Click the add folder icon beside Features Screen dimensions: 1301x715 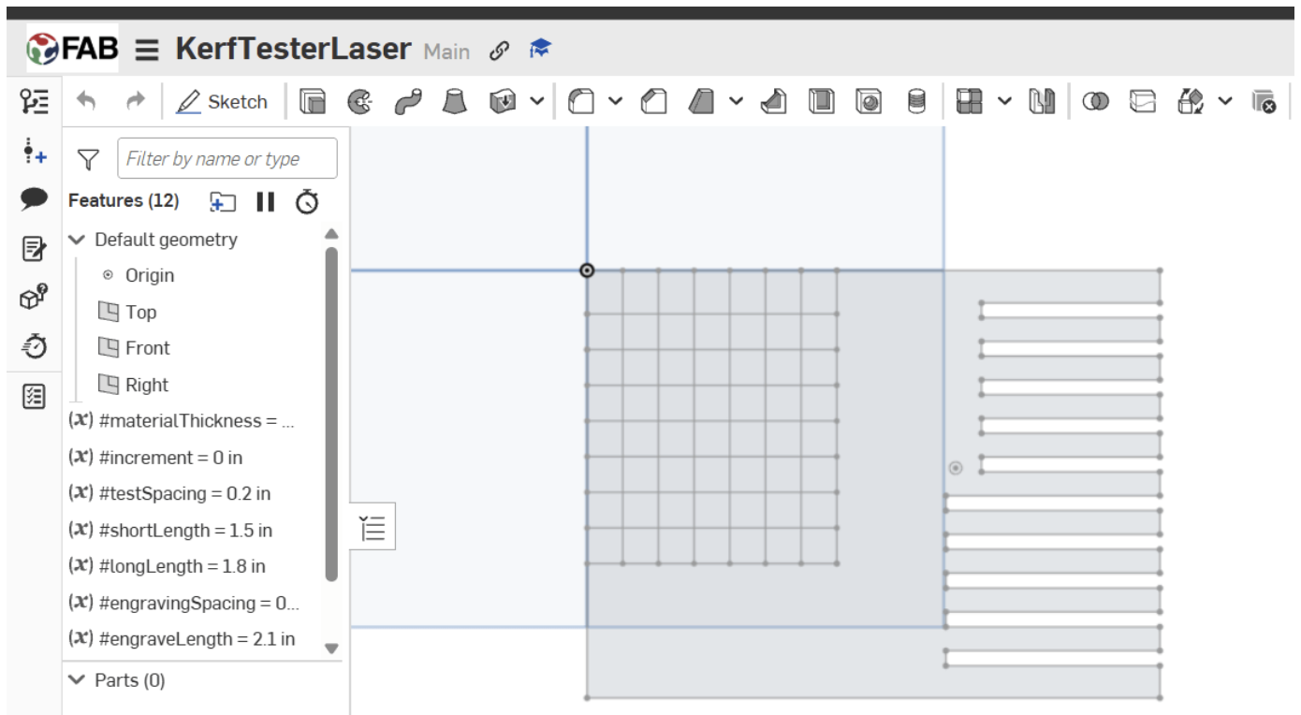coord(223,201)
